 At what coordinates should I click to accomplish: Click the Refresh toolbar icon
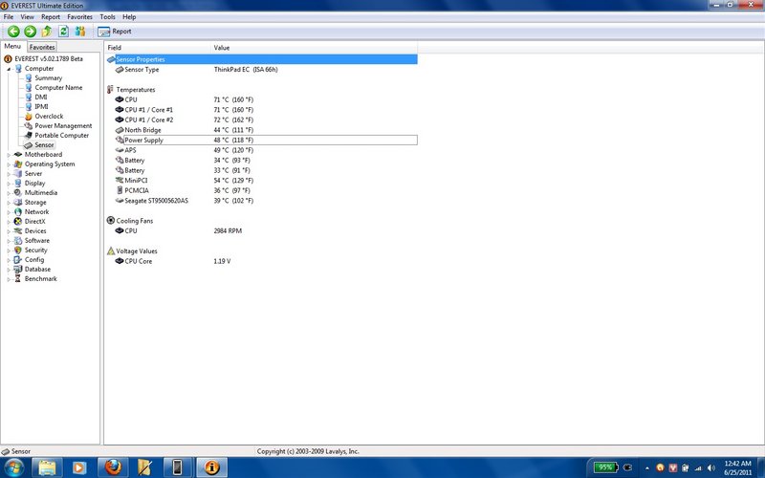point(63,32)
